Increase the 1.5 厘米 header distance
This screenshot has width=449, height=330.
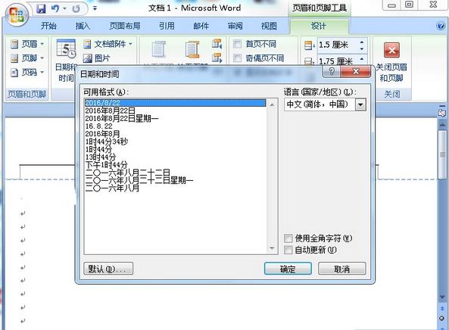[362, 42]
